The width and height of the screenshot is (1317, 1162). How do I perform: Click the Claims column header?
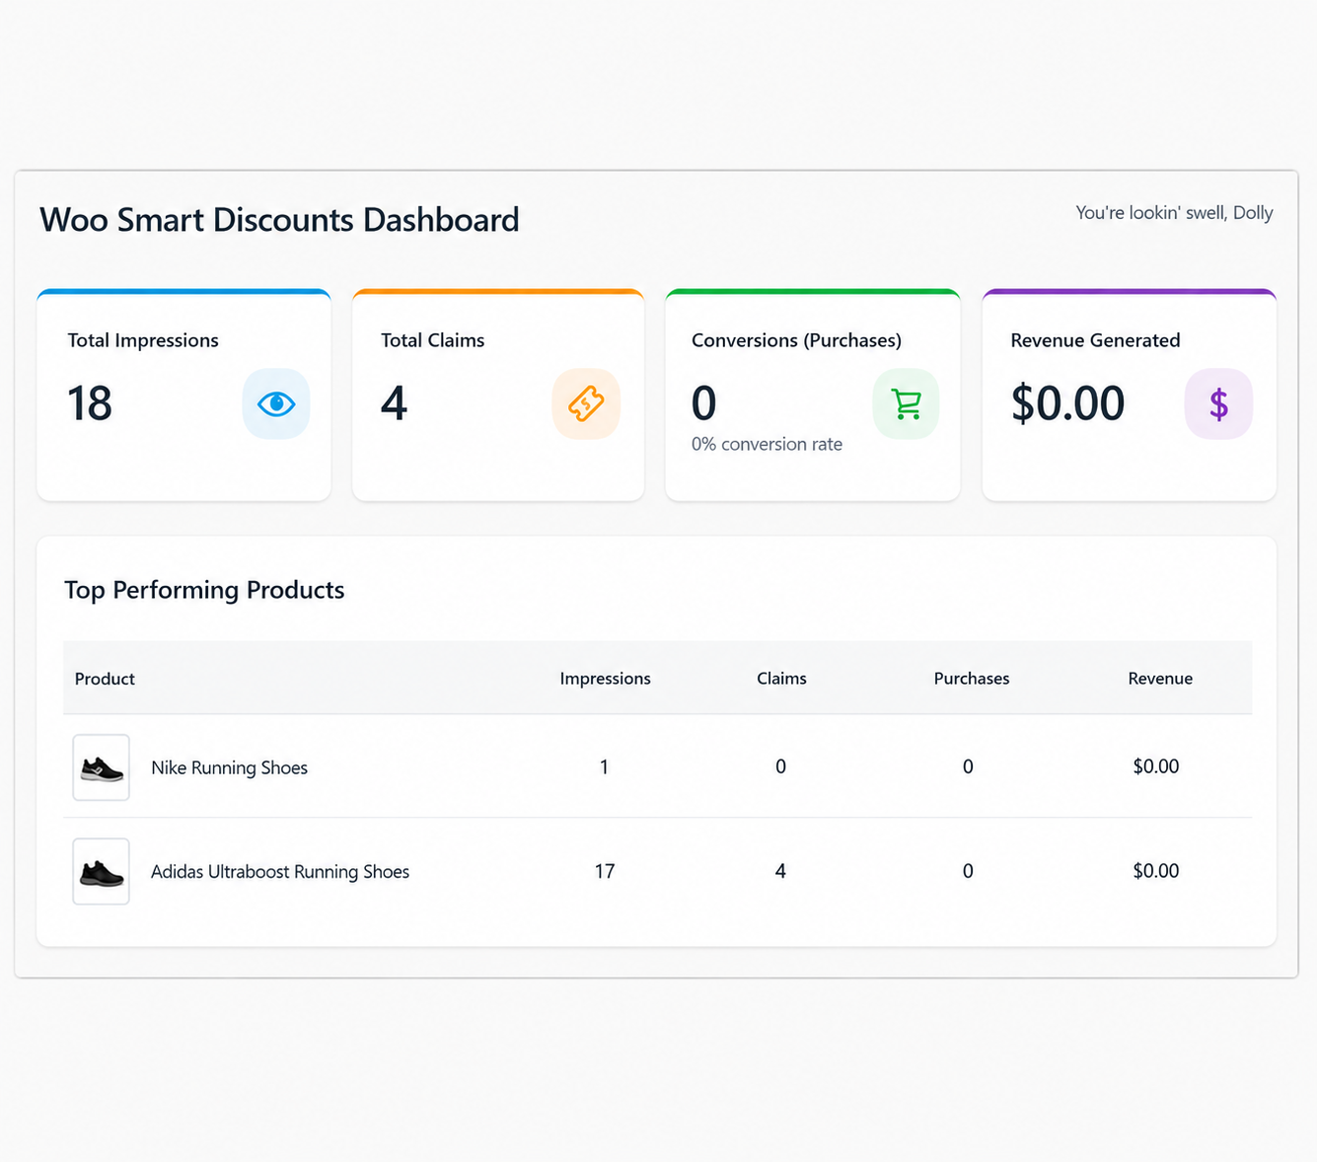click(x=781, y=679)
